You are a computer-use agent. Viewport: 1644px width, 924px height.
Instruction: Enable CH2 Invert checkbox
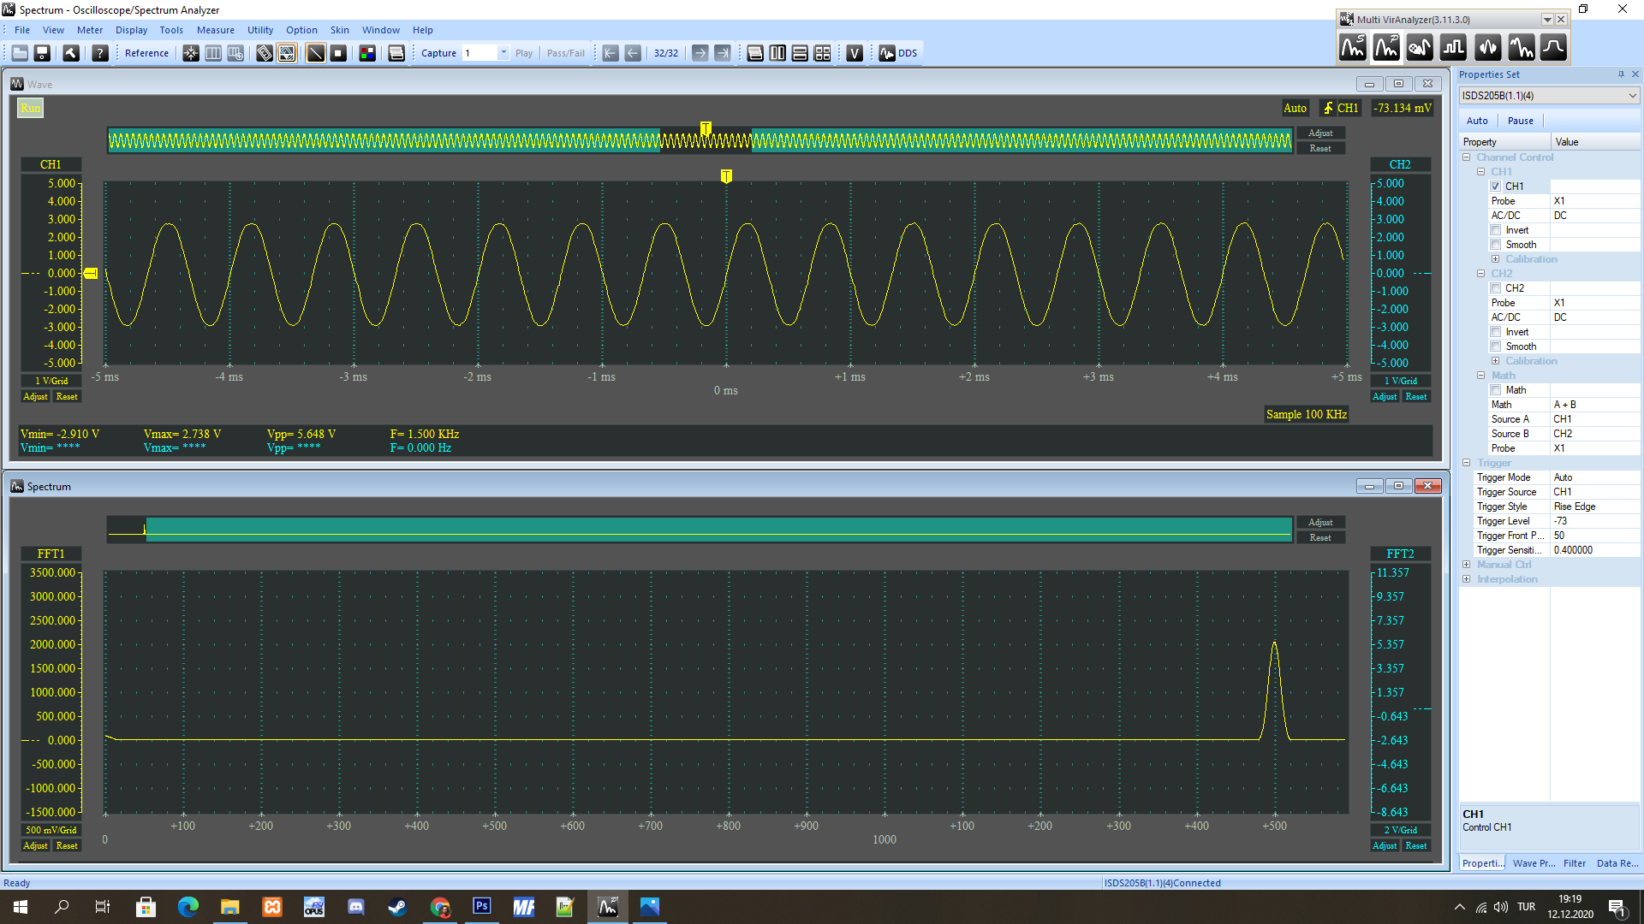(1496, 332)
